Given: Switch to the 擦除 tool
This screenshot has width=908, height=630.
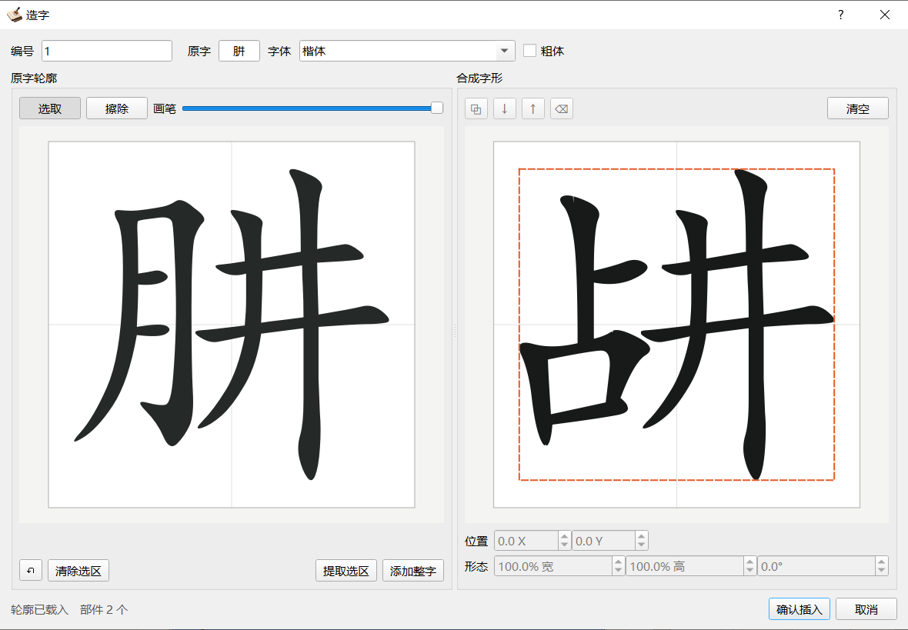Looking at the screenshot, I should point(117,108).
